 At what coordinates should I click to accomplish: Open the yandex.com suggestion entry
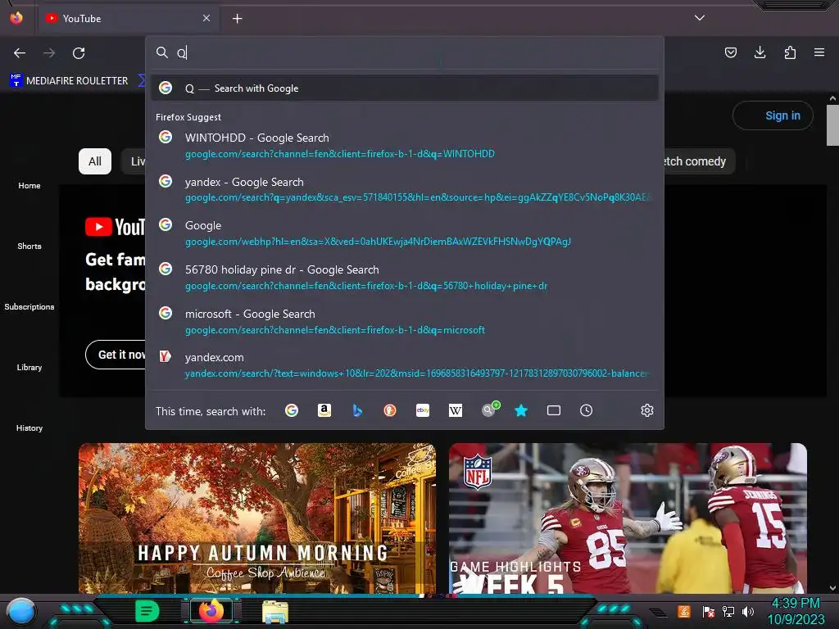pyautogui.click(x=405, y=365)
